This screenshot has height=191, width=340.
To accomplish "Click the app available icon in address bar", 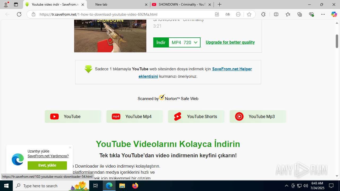I will coord(217,14).
